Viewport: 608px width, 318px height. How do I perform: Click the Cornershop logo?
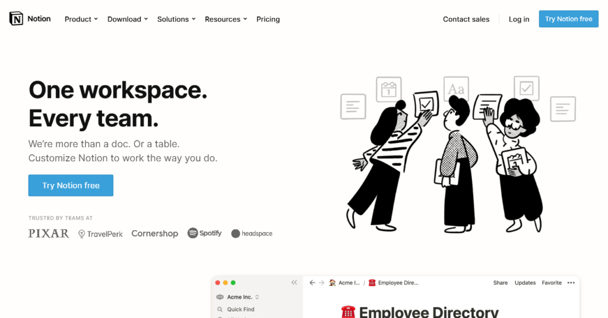click(x=155, y=234)
